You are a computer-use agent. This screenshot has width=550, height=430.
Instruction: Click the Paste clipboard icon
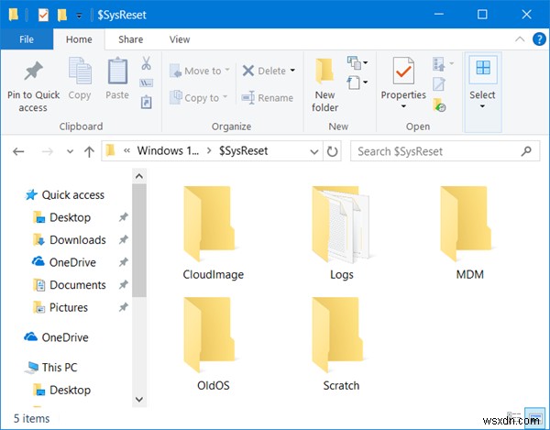pos(117,72)
